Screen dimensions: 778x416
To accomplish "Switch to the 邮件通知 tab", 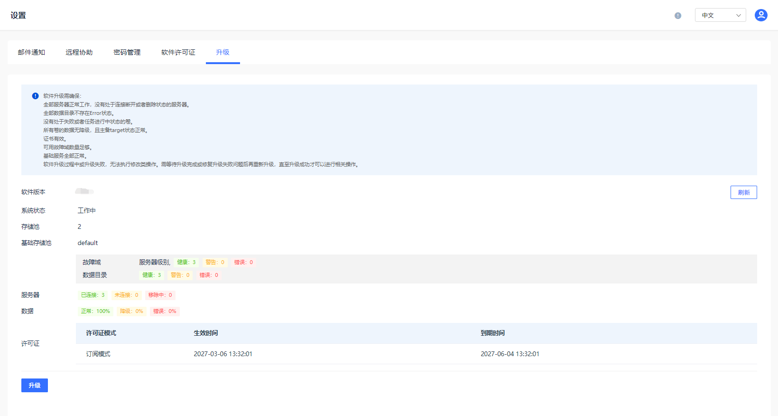I will pos(31,52).
